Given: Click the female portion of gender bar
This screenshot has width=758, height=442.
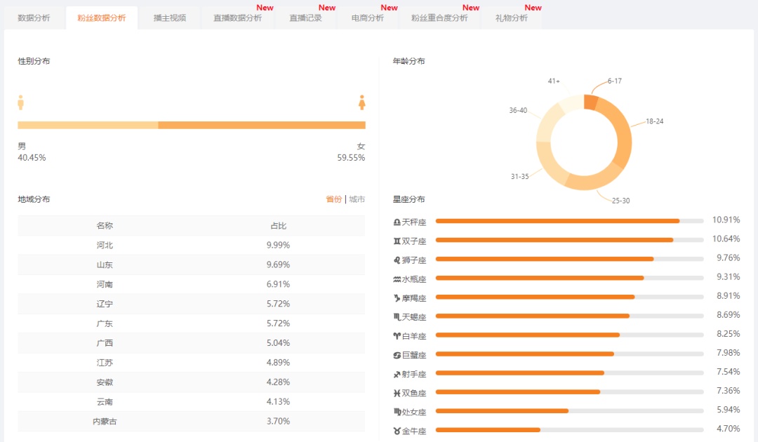Looking at the screenshot, I should pos(262,125).
